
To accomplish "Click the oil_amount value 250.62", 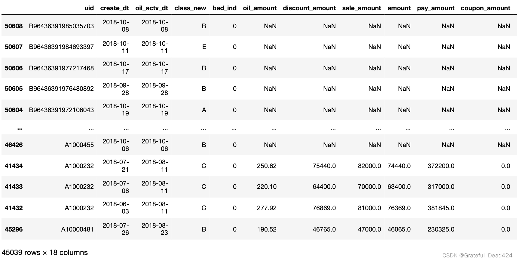I will (267, 166).
